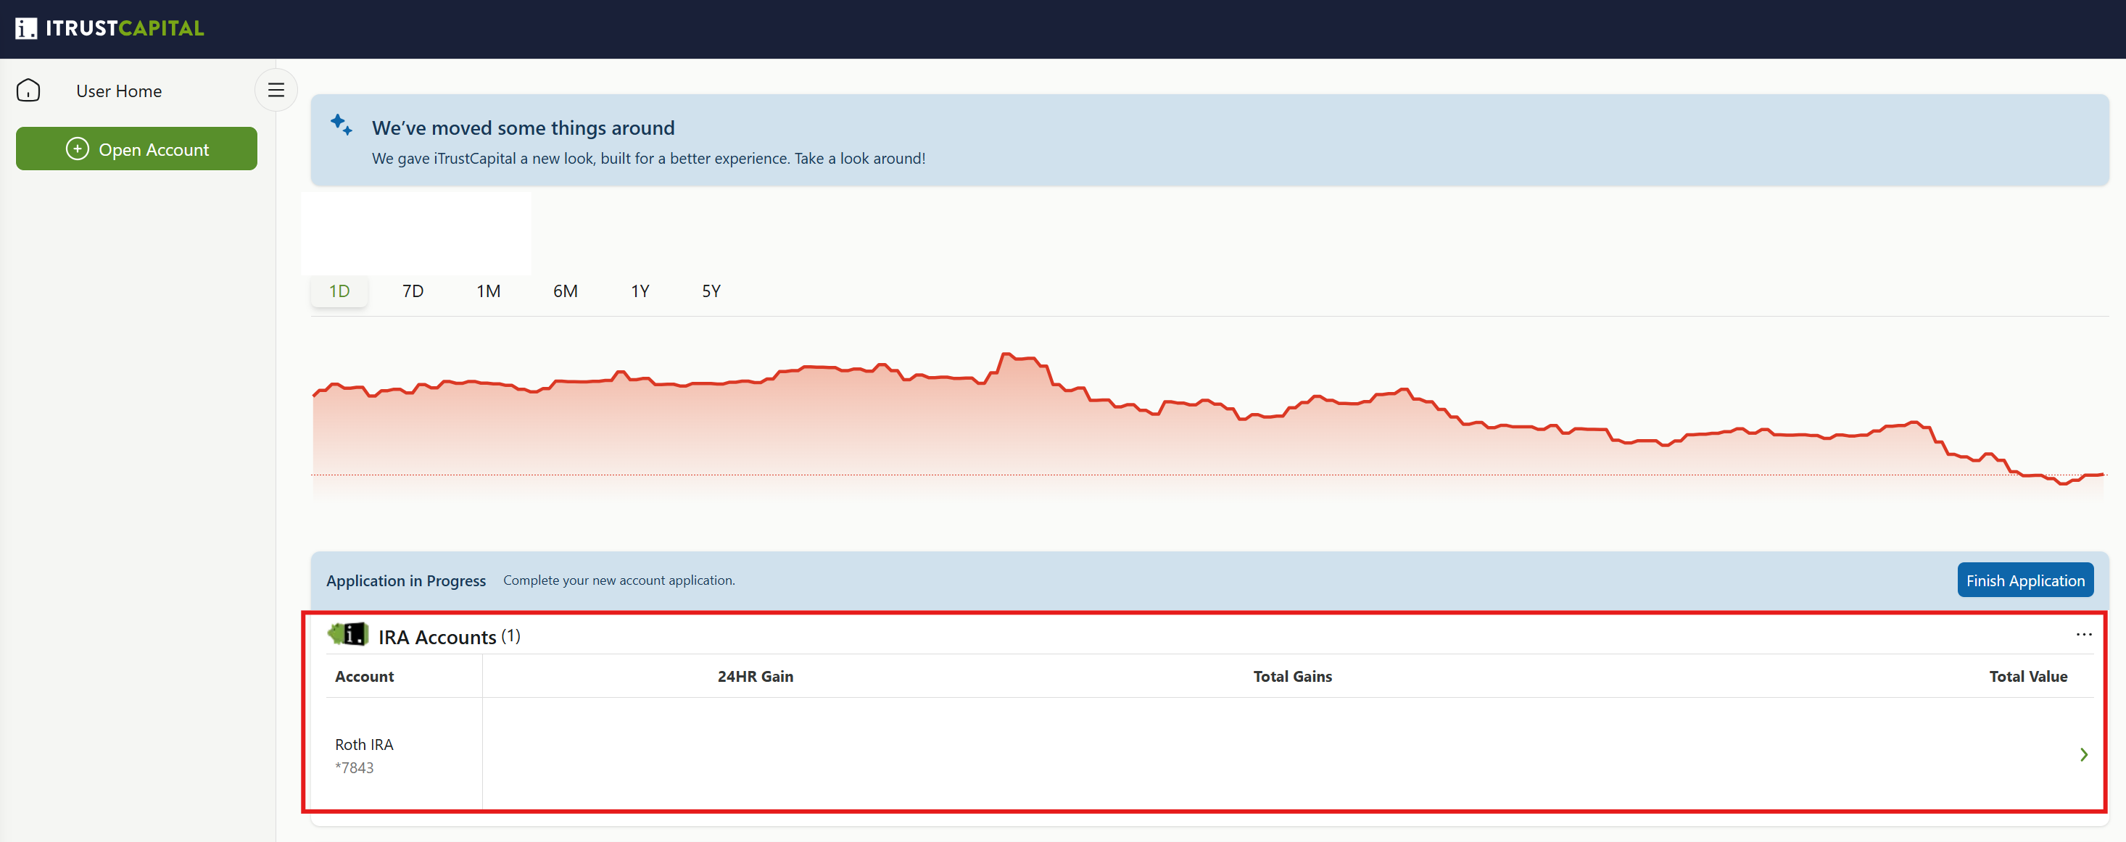This screenshot has height=842, width=2126.
Task: Switch chart to the 1M range
Action: coord(489,291)
